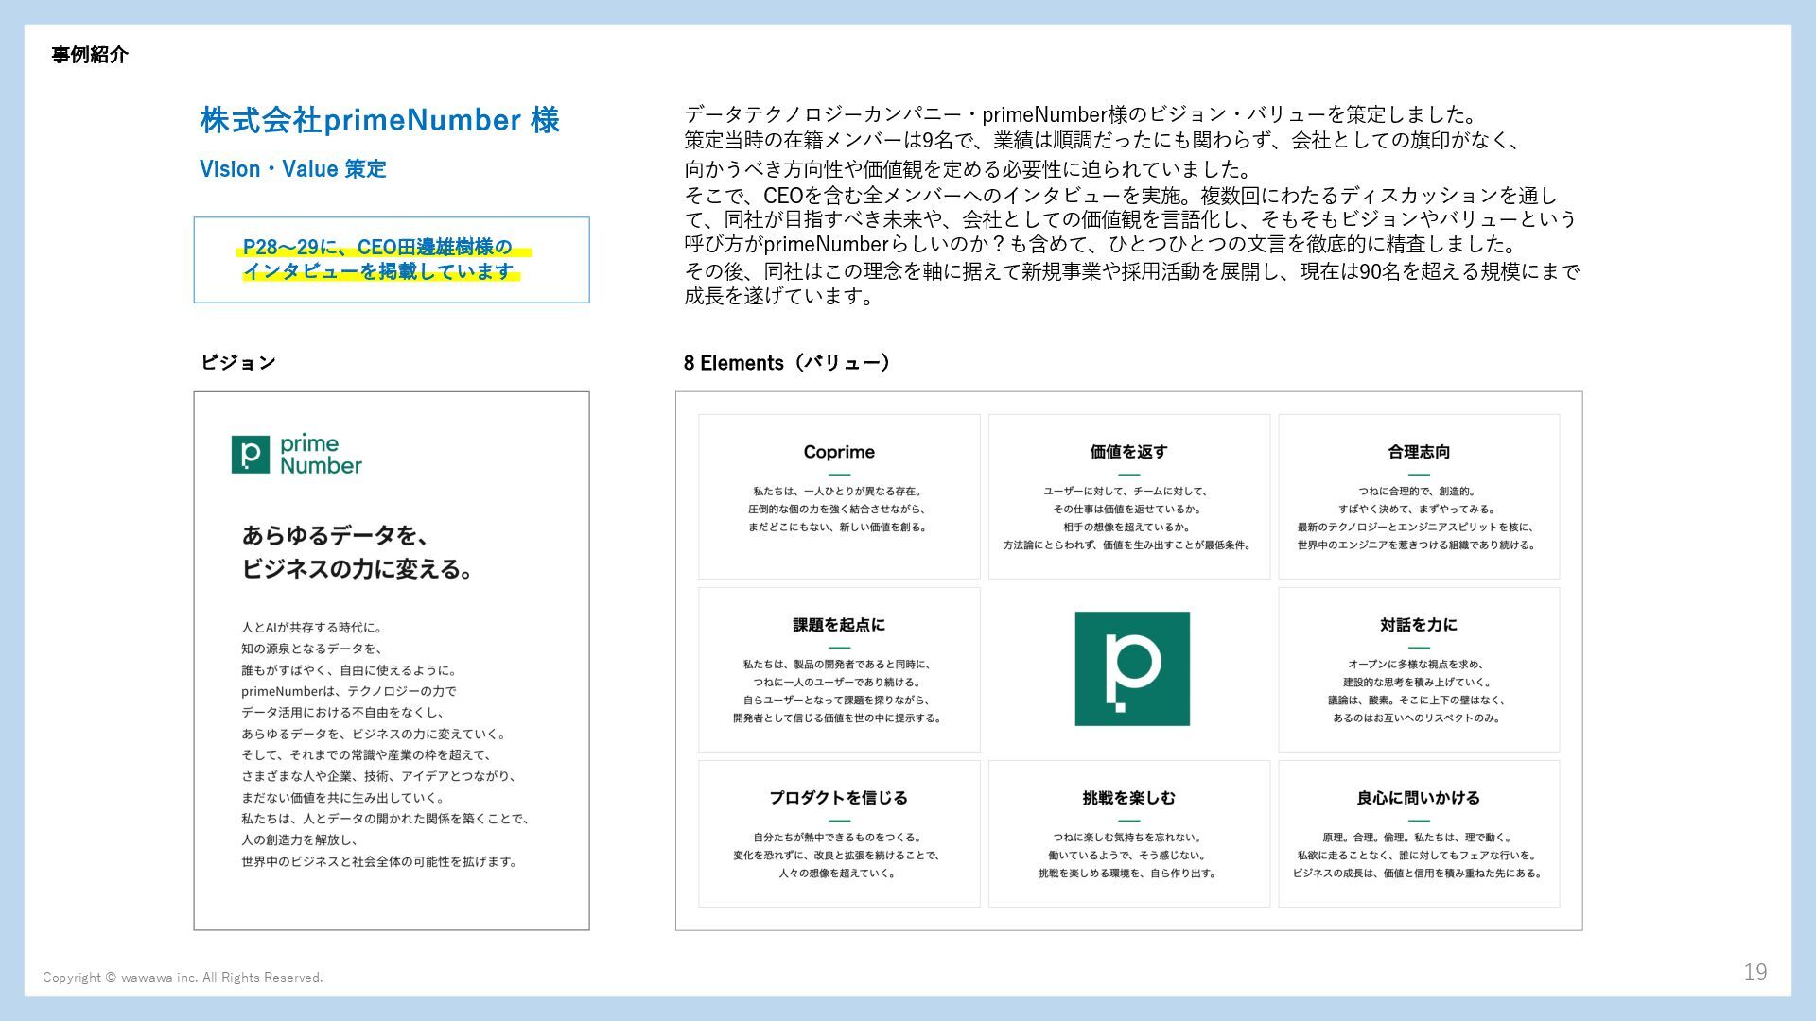Click page number 19

tap(1755, 972)
